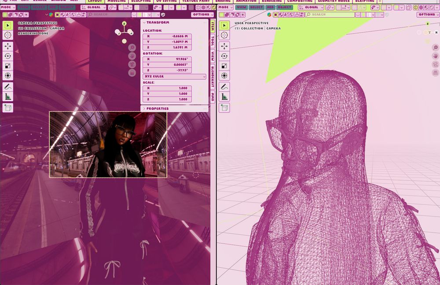
Task: Open the Select menu in right viewport
Action: coord(256,7)
